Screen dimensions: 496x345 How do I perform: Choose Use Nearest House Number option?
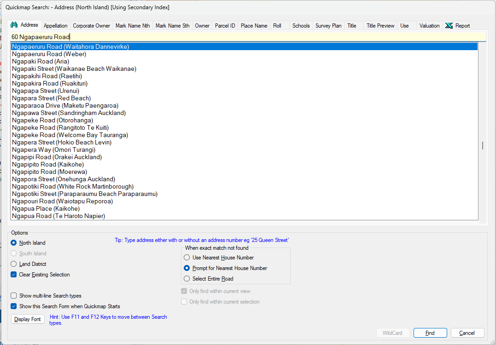click(x=187, y=258)
